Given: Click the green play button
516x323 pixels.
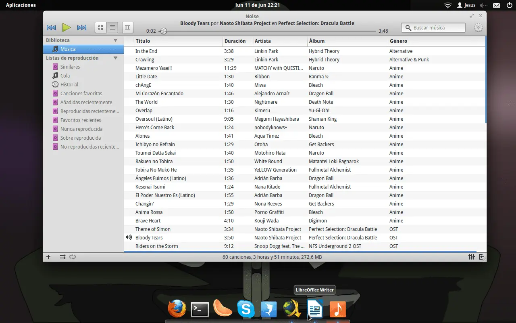Looking at the screenshot, I should coord(67,27).
